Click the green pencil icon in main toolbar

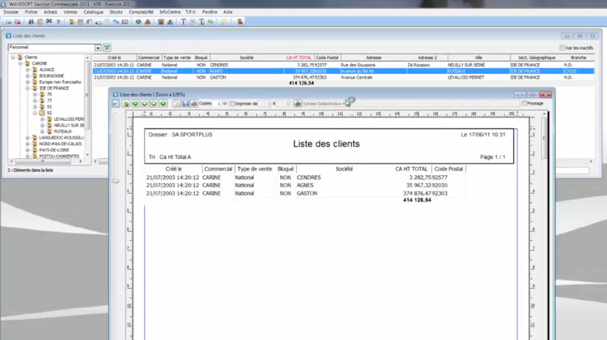point(58,22)
